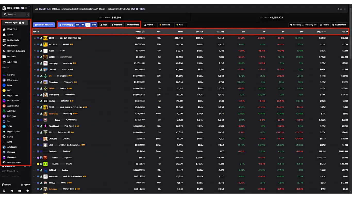Select the TON chain icon

click(4, 127)
